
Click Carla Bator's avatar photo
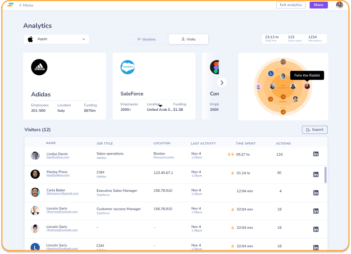[x=35, y=192]
